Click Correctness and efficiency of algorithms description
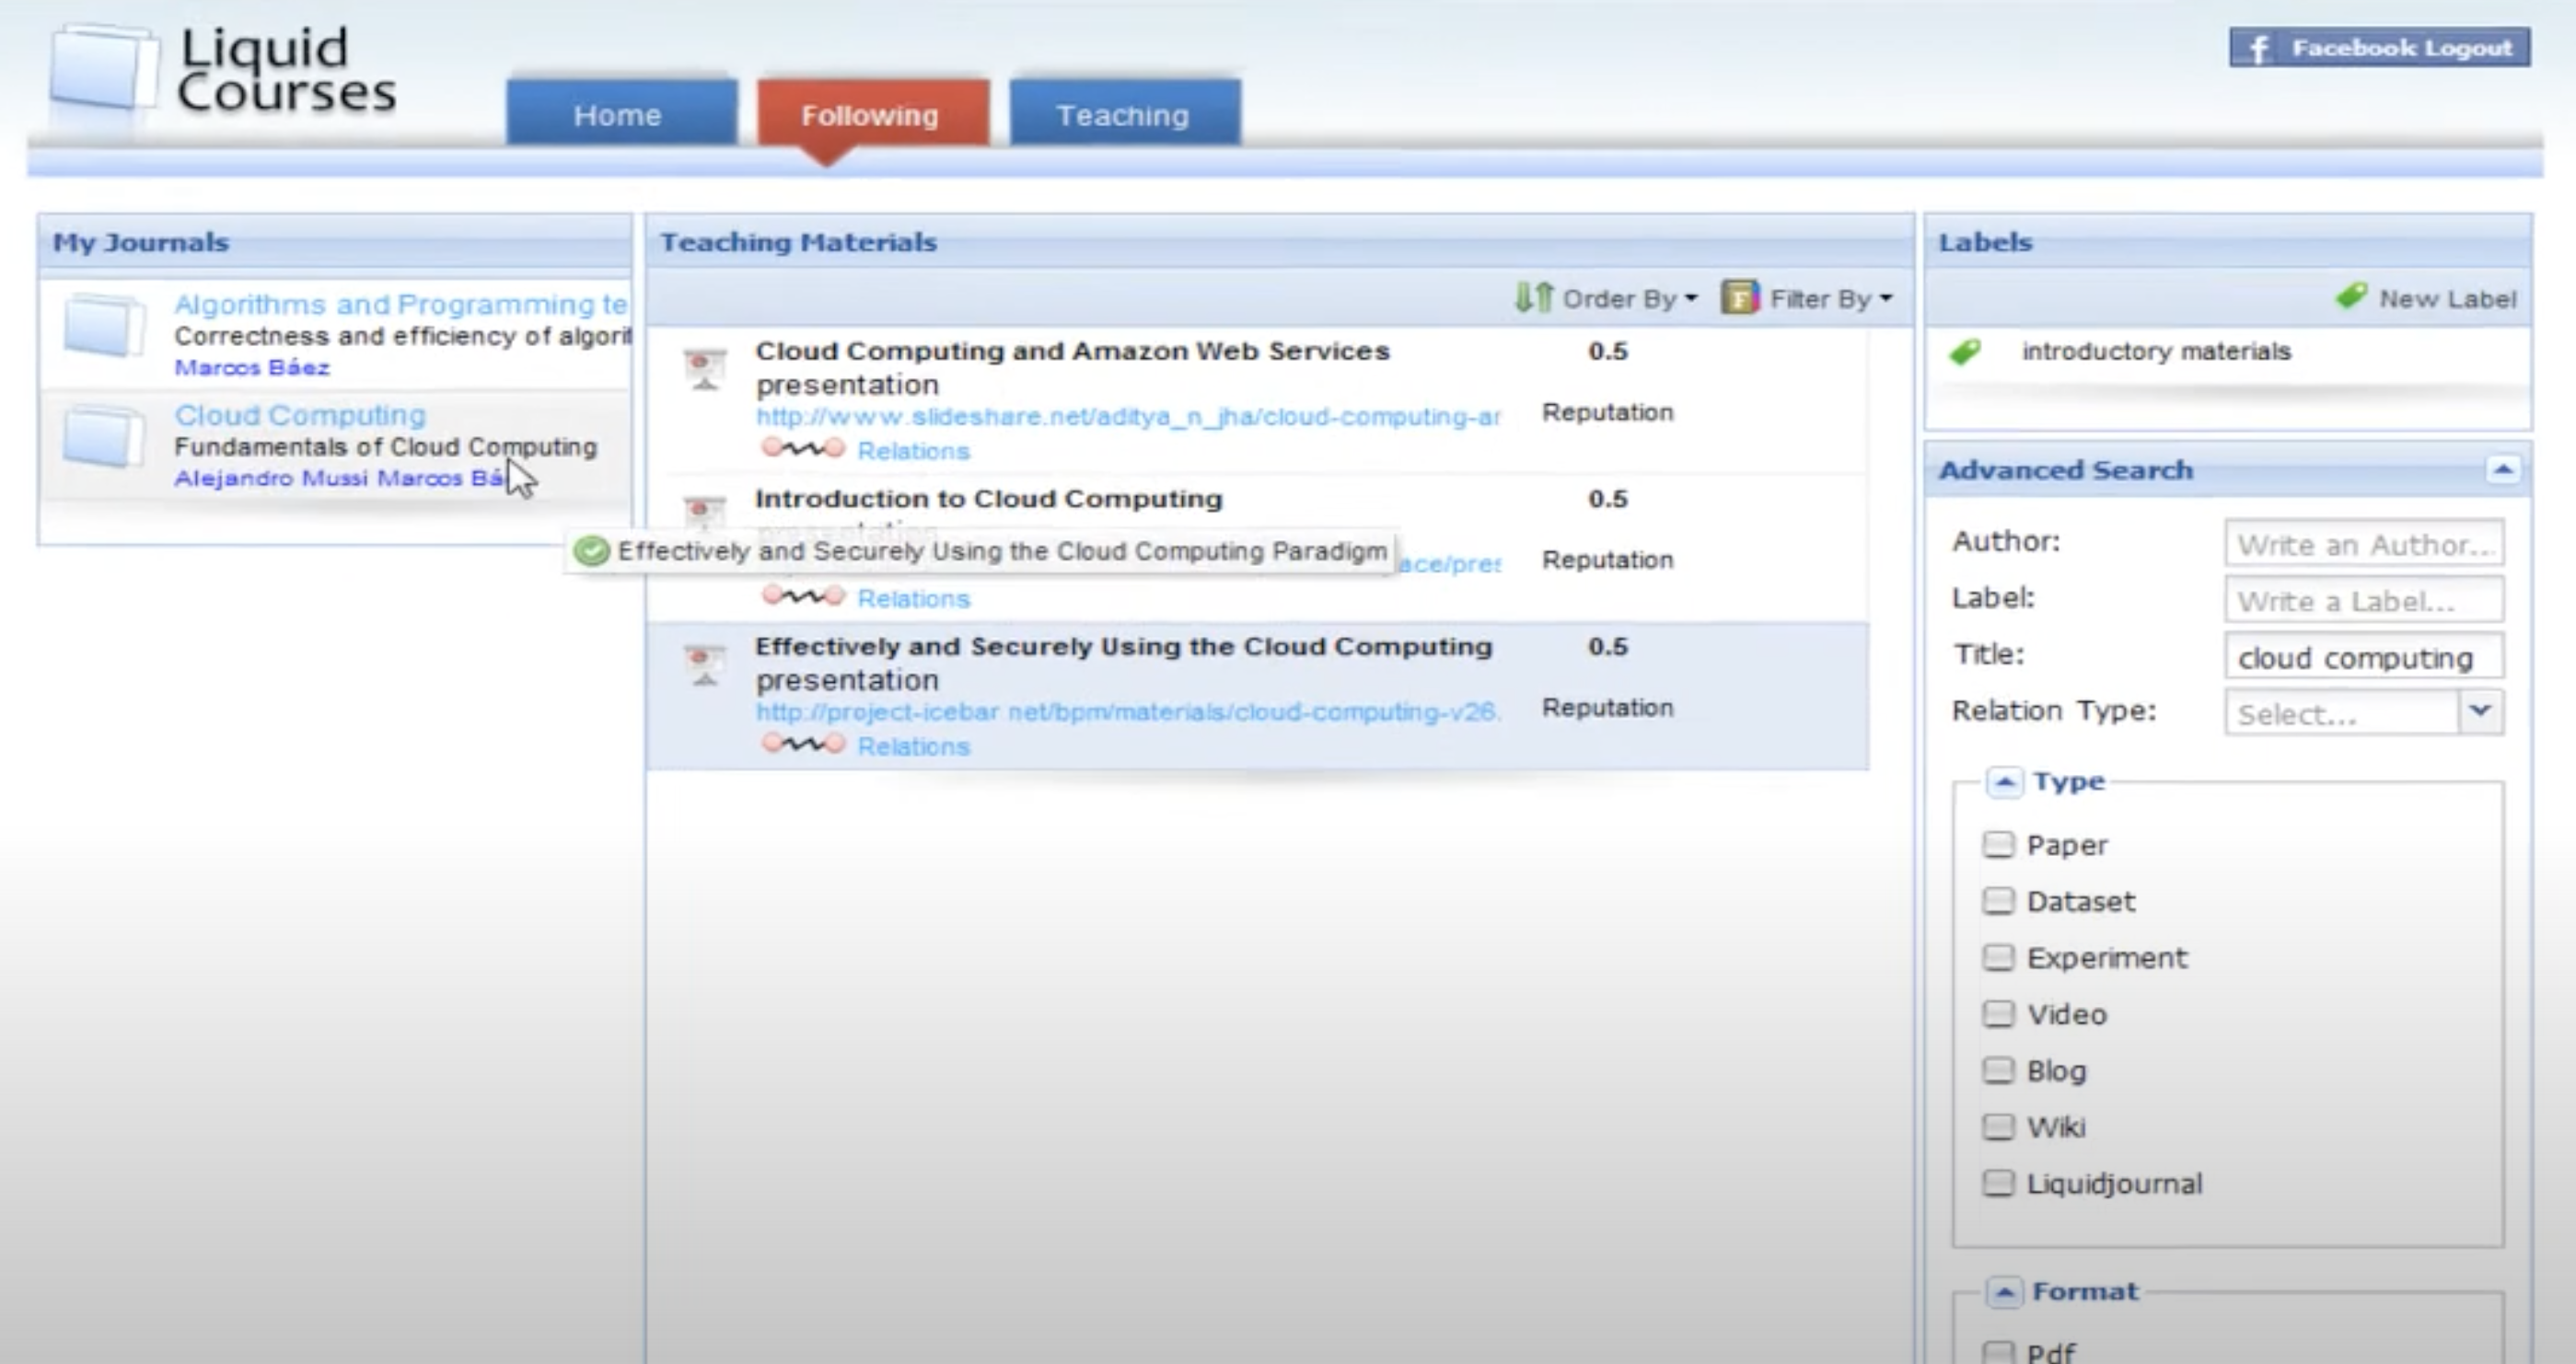The image size is (2576, 1364). coord(402,336)
